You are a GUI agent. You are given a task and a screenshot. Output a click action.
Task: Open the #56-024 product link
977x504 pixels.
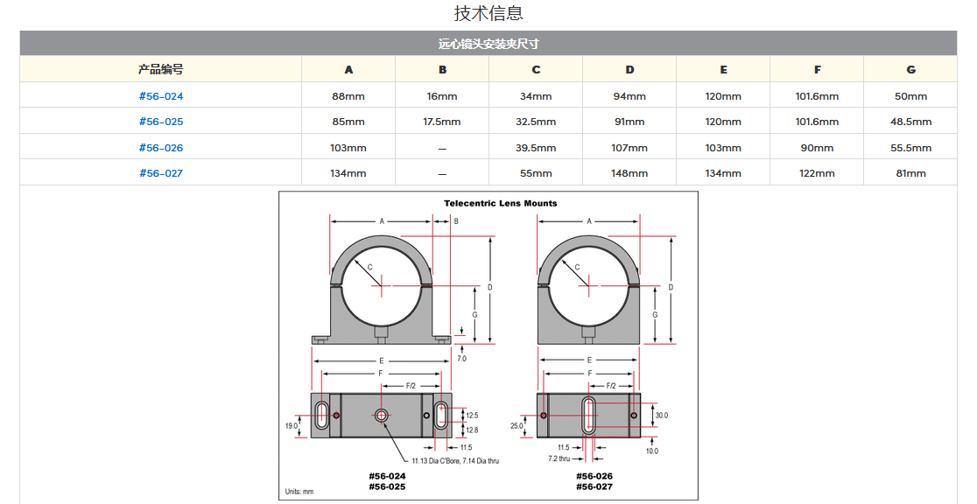(161, 96)
